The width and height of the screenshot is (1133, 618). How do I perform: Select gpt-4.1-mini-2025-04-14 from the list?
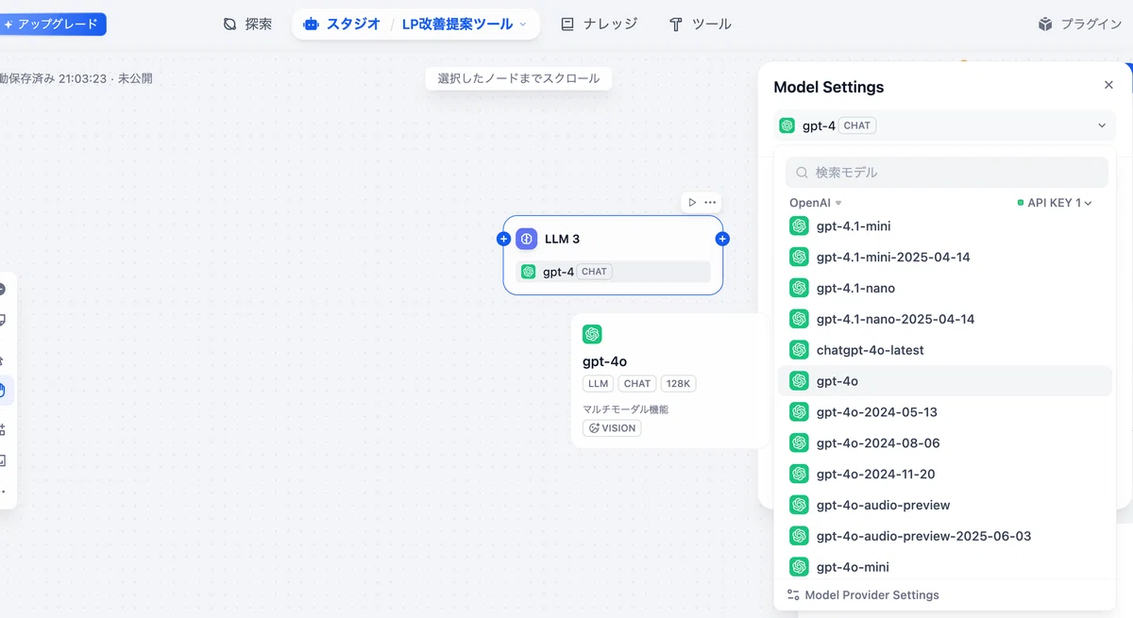pos(944,257)
